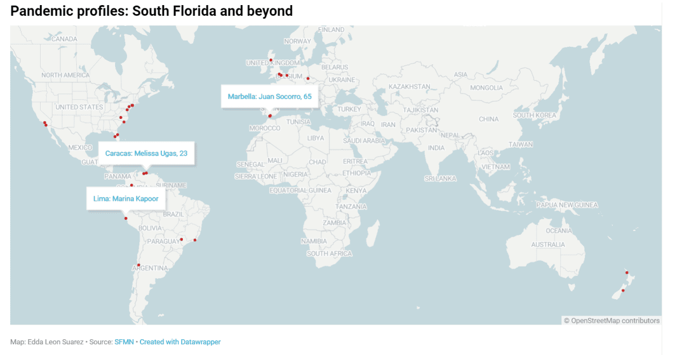
Task: Click the Lima: Marina Kapoor tooltip
Action: (127, 198)
